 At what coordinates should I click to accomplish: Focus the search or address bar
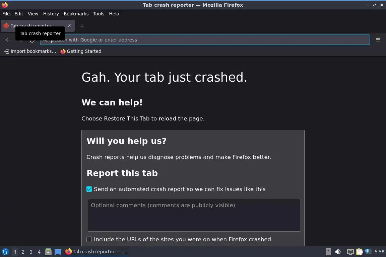(x=205, y=40)
